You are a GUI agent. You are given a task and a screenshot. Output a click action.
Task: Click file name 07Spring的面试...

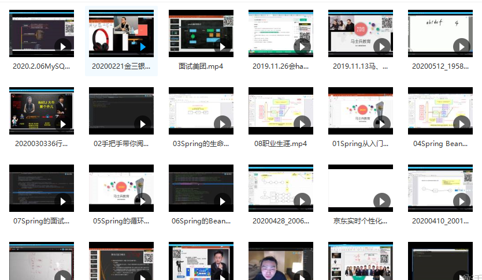pyautogui.click(x=42, y=221)
